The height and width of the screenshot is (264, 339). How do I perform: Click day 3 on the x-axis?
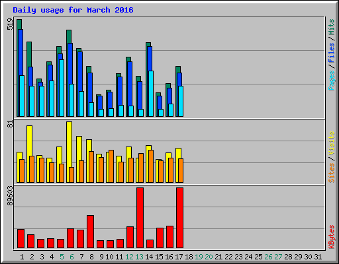pos(42,257)
